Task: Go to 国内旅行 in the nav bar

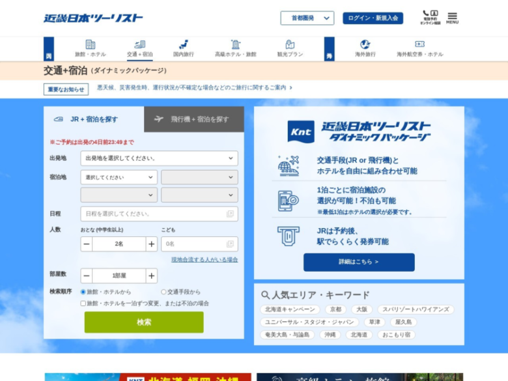Action: pos(184,49)
